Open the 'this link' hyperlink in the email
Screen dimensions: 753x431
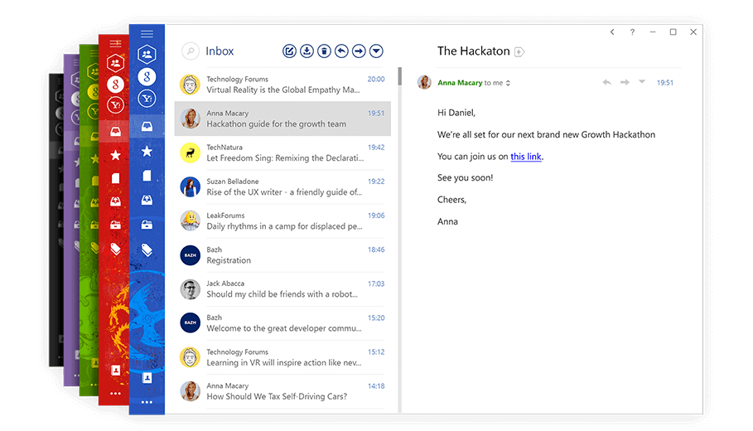tap(526, 157)
